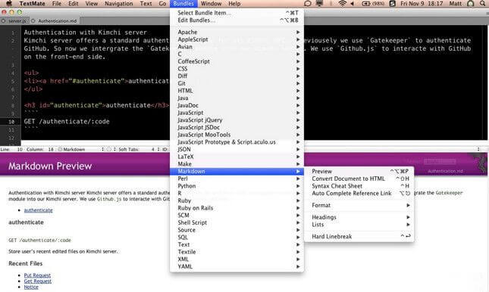
Task: Choose Auto Complete Reference Link
Action: [359, 194]
